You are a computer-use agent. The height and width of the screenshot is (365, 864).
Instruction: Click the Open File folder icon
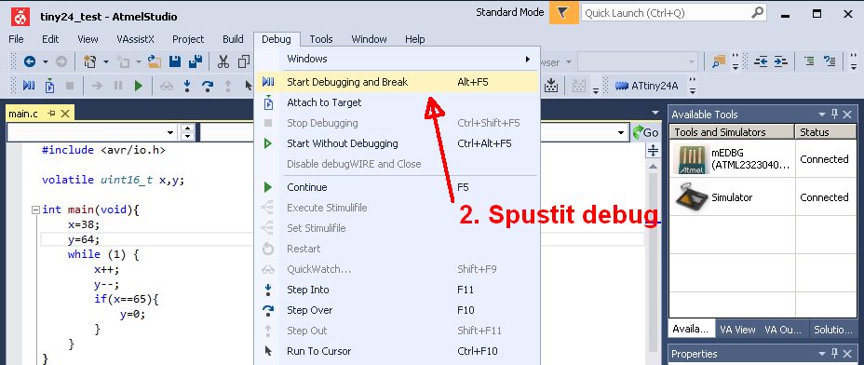point(155,61)
